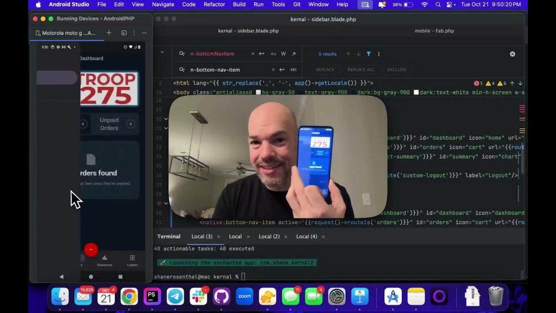Screen dimensions: 556x313
Task: Toggle Match Case in the find bar
Action: coord(273,54)
